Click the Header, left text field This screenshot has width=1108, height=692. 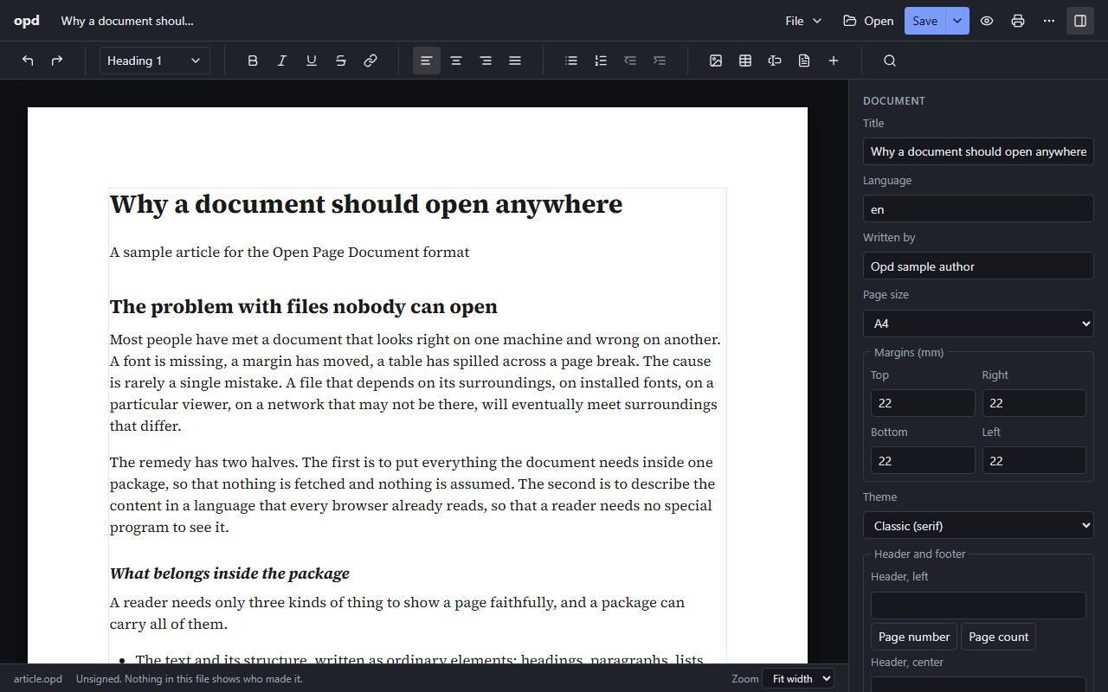pos(978,605)
